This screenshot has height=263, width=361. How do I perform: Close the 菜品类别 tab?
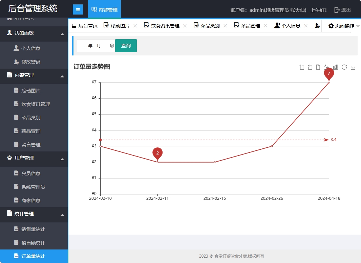pos(225,26)
